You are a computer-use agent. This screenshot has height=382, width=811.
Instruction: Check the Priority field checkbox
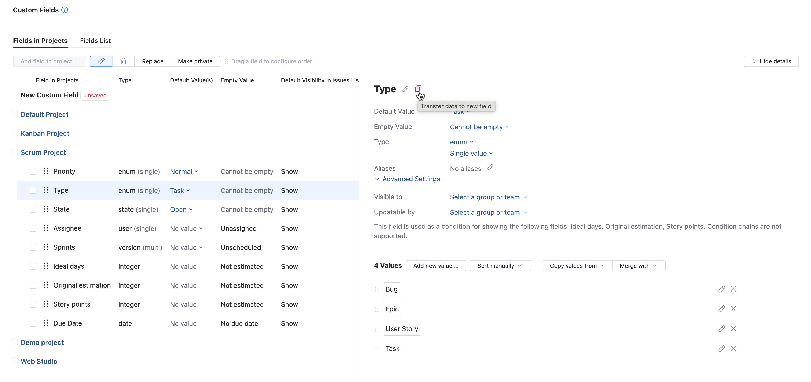tap(33, 171)
